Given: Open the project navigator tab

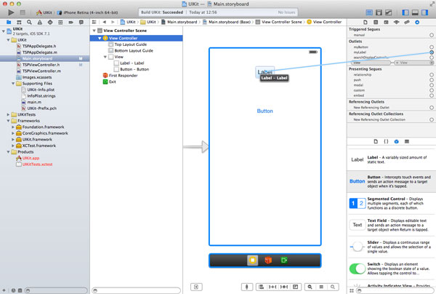Looking at the screenshot, I should coord(9,23).
